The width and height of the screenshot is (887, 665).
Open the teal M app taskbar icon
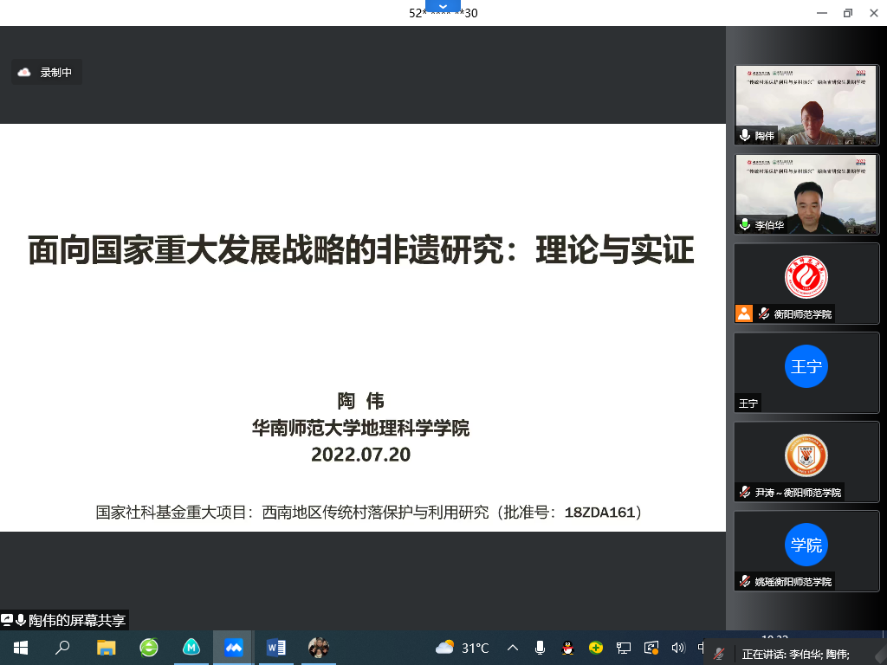click(x=191, y=648)
